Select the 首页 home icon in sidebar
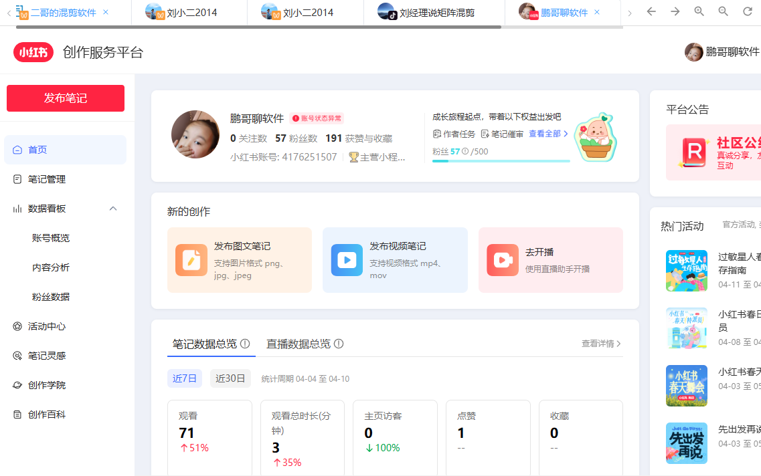The height and width of the screenshot is (476, 761). tap(19, 150)
